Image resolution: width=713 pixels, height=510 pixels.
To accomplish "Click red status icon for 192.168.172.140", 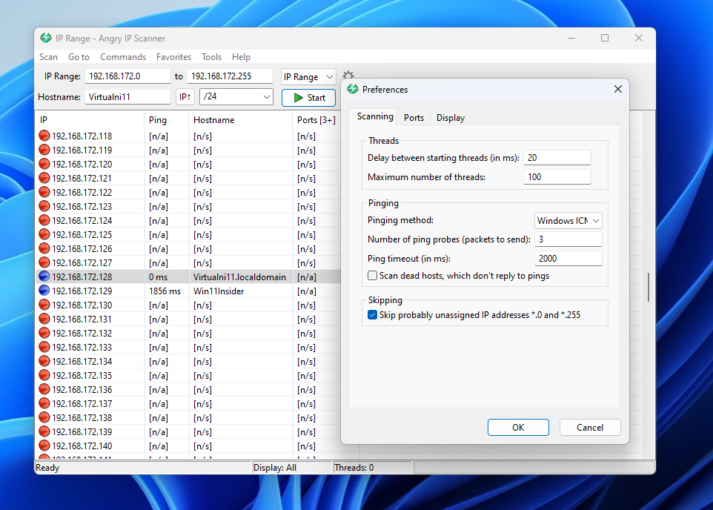I will (x=44, y=446).
